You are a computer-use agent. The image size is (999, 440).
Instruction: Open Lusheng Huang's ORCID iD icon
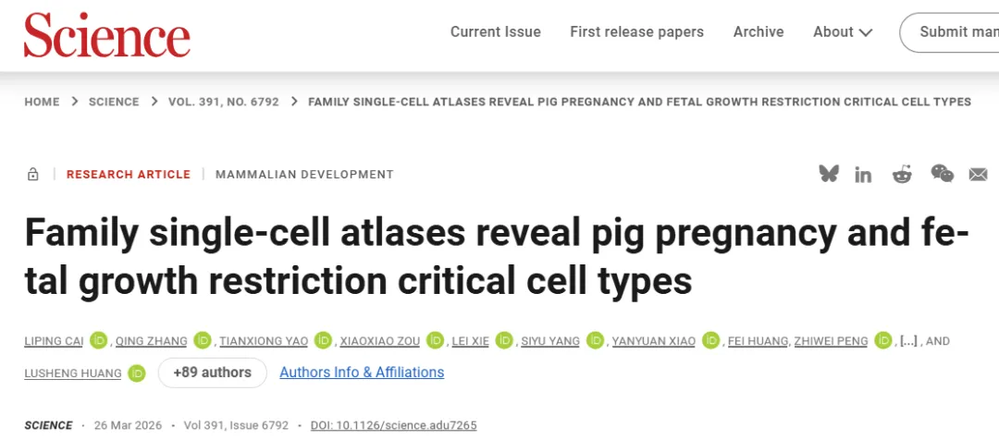137,373
